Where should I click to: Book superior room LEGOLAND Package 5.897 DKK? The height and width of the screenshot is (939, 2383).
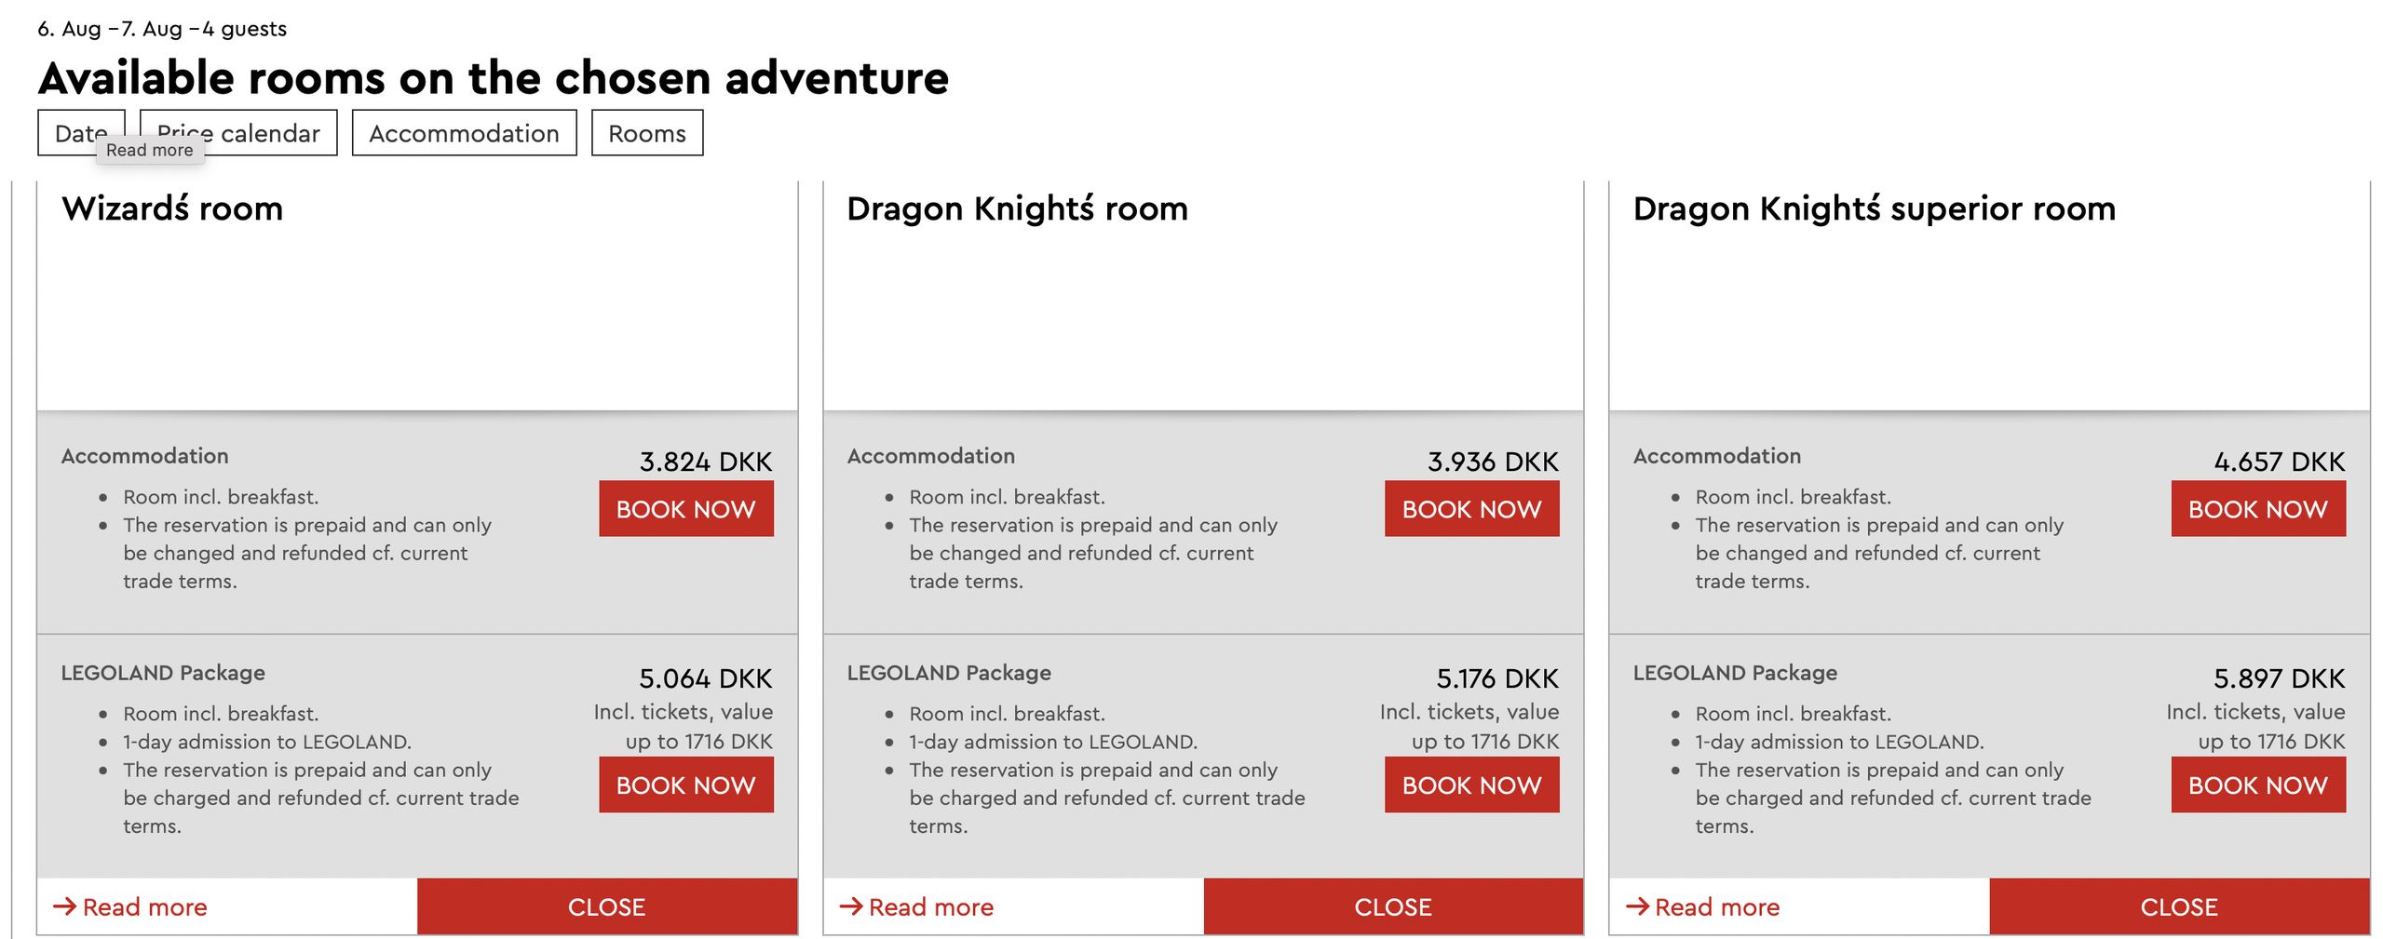pos(2256,785)
